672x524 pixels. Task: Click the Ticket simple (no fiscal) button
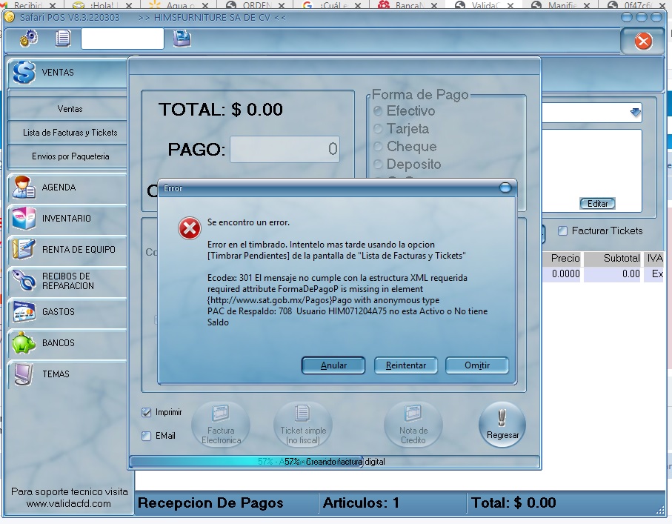tap(303, 425)
